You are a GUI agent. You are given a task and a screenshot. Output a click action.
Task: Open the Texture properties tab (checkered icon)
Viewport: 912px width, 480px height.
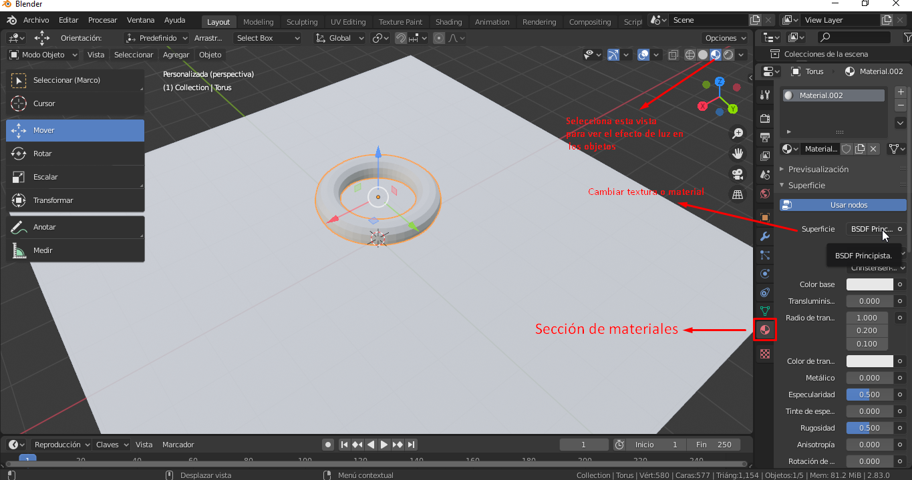click(764, 353)
